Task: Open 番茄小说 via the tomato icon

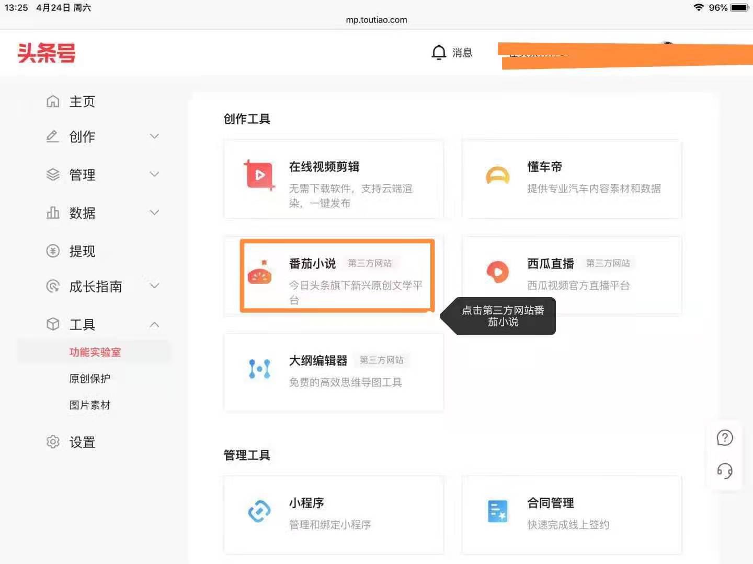Action: (x=259, y=276)
